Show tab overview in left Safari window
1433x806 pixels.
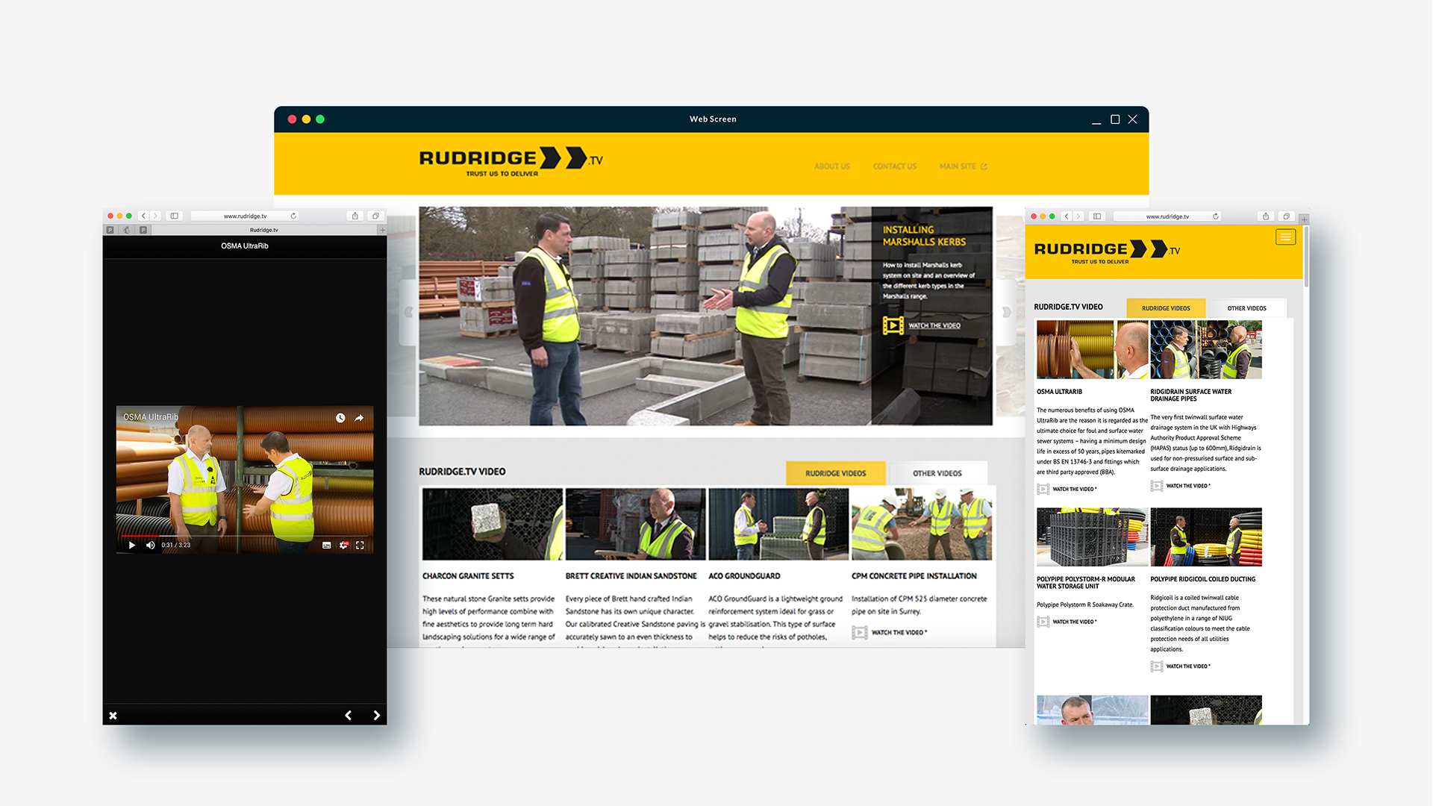pyautogui.click(x=375, y=216)
